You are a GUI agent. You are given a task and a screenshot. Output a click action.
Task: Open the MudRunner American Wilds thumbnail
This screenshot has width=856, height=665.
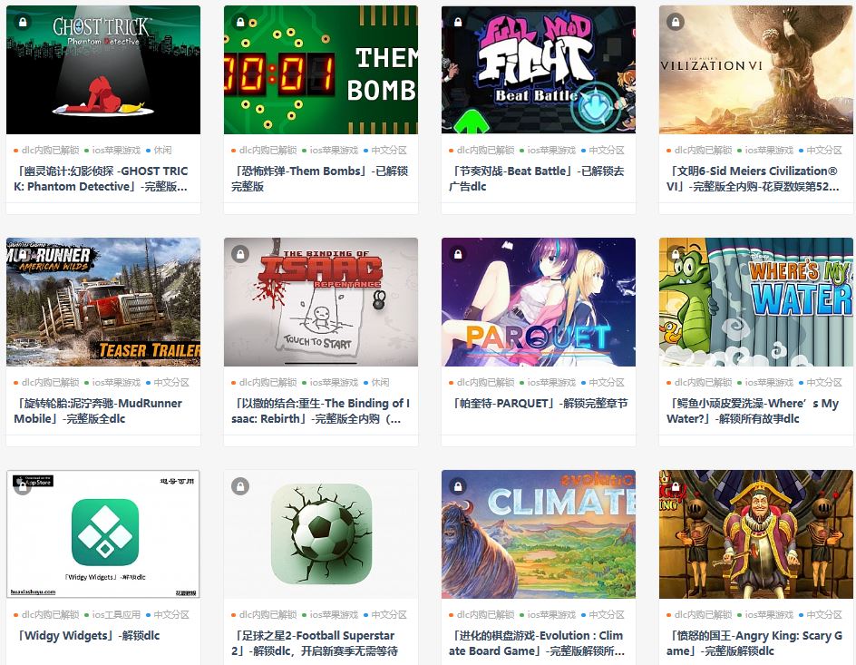(x=103, y=302)
